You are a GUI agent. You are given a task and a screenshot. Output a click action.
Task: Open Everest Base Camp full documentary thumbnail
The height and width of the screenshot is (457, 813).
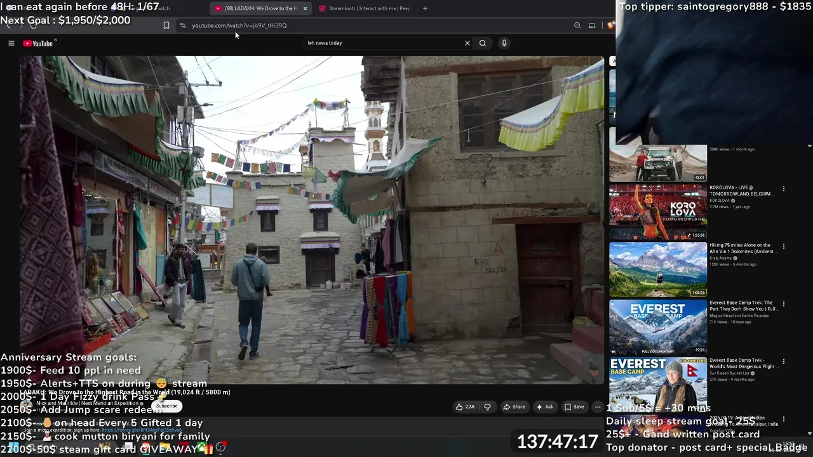[658, 328]
